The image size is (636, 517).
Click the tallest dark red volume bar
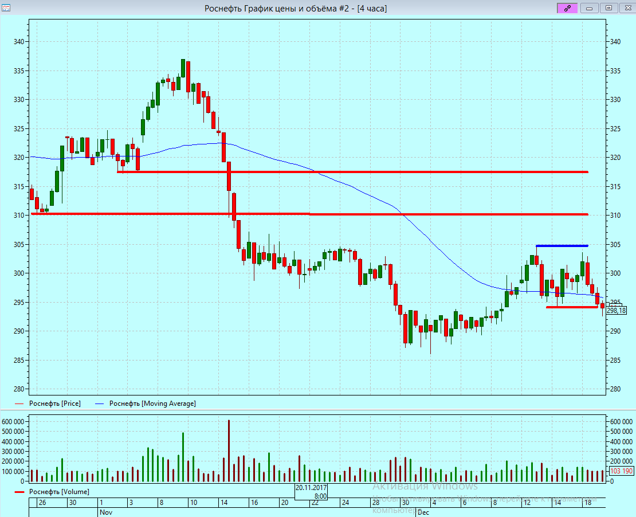tap(229, 451)
